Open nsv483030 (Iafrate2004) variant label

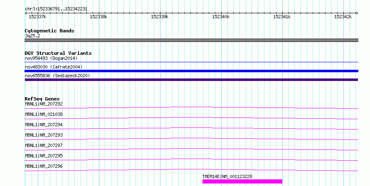tap(54, 67)
